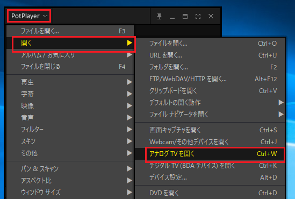Pin PotPlayer window on top
The height and width of the screenshot is (199, 295).
pos(160,16)
